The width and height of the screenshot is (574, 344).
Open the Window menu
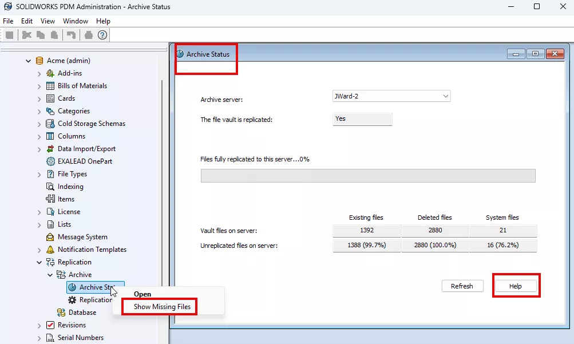tap(76, 21)
